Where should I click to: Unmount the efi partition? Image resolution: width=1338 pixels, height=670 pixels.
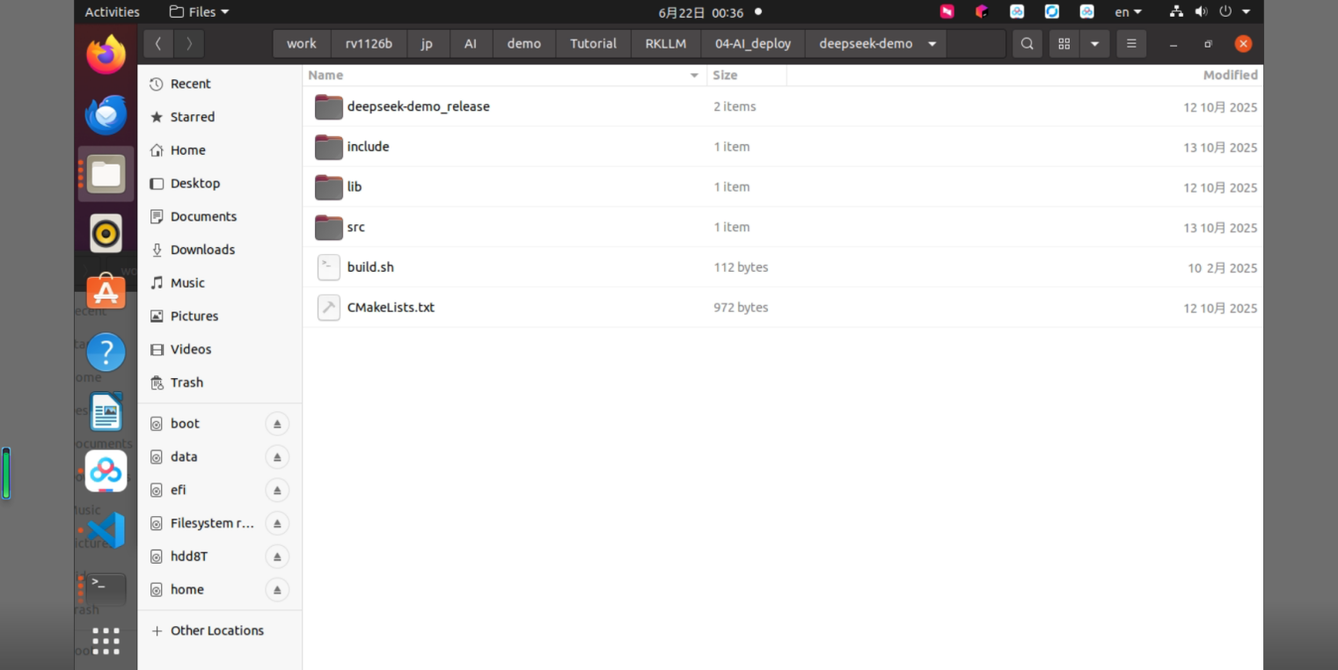(x=277, y=490)
